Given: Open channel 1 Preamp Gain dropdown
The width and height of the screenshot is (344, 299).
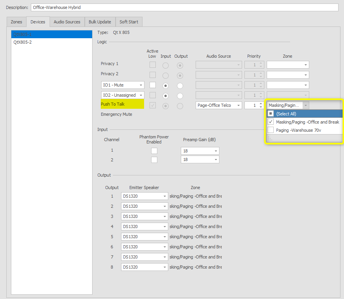Looking at the screenshot, I should (216, 151).
